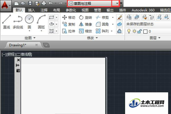
Task: Toggle layer 0 on/off light bulb
Action: [x=129, y=31]
